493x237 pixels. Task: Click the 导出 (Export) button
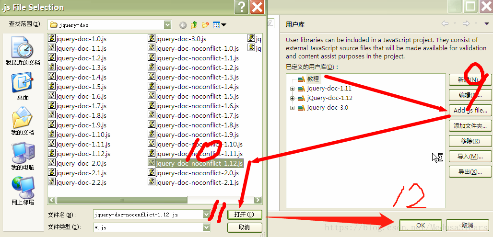(x=470, y=172)
